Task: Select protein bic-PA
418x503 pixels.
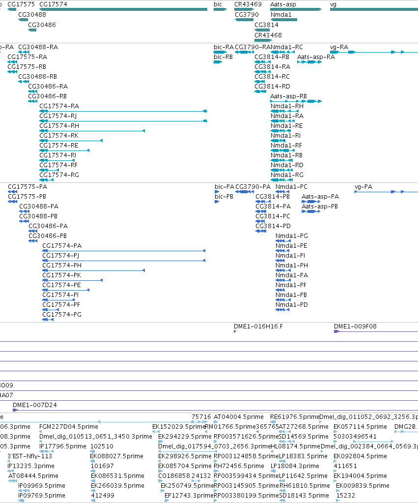Action: tap(224, 187)
